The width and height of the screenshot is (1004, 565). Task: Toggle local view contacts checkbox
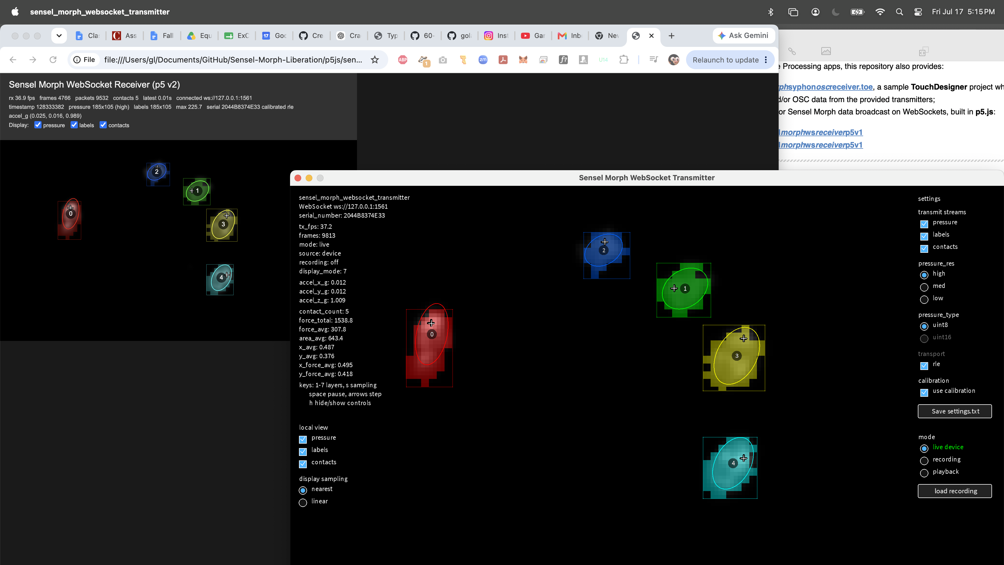click(x=303, y=464)
